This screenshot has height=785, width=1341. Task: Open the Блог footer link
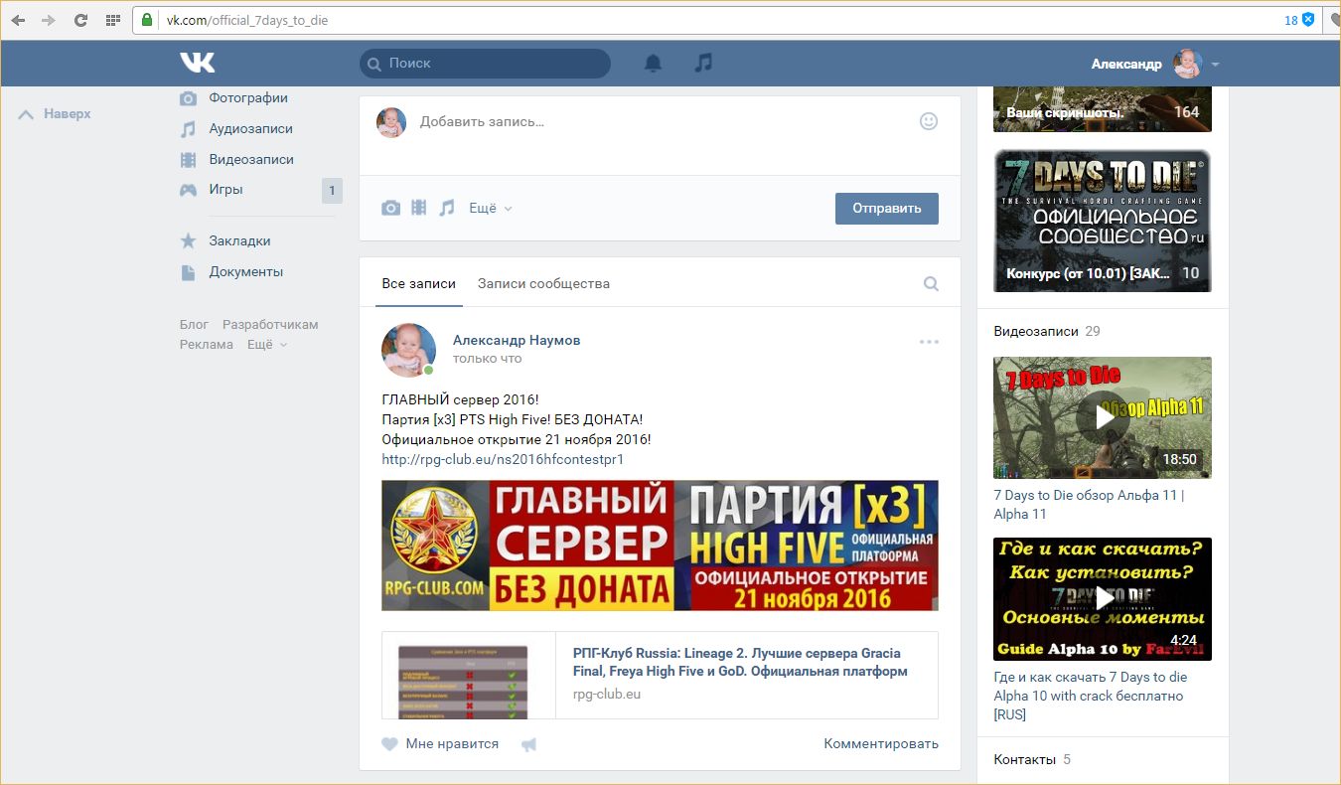coord(195,325)
